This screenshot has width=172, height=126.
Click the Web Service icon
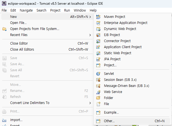[x=98, y=92]
